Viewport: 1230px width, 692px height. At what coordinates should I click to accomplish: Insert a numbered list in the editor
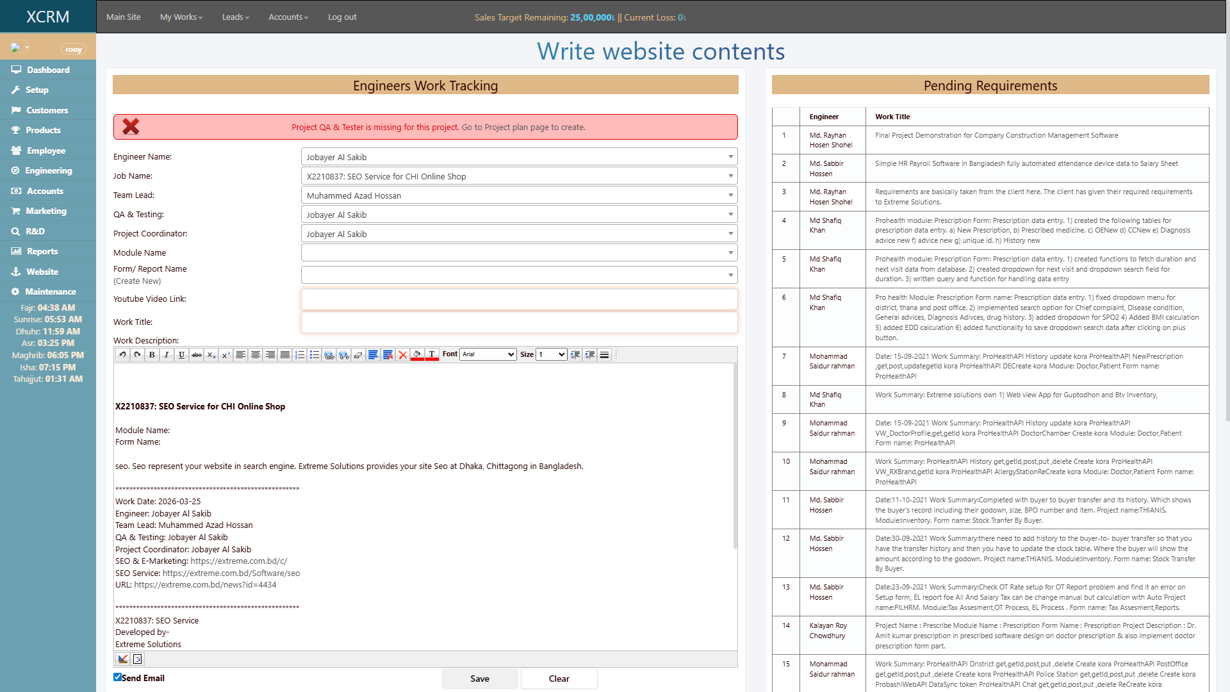point(299,354)
